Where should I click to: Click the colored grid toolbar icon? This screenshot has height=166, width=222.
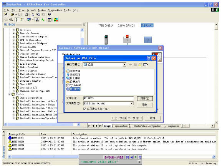(56, 20)
